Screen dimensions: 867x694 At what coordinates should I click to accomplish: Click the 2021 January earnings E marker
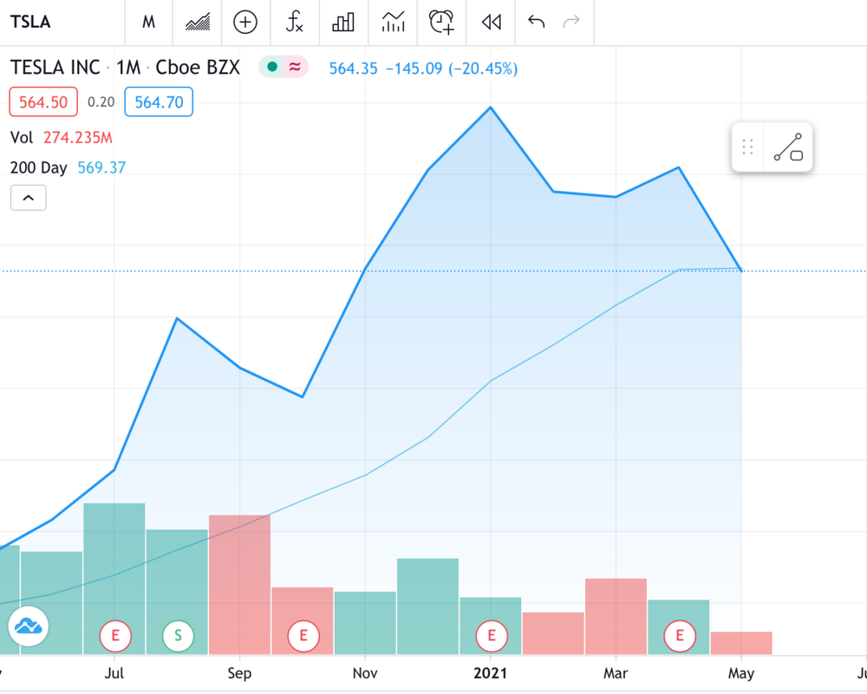pos(492,636)
